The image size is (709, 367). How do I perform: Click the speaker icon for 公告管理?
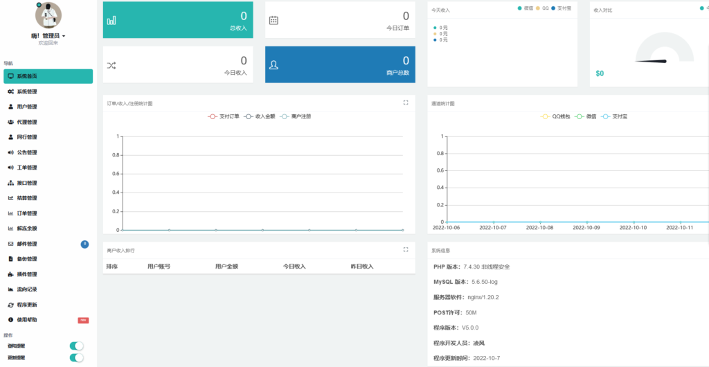(11, 152)
